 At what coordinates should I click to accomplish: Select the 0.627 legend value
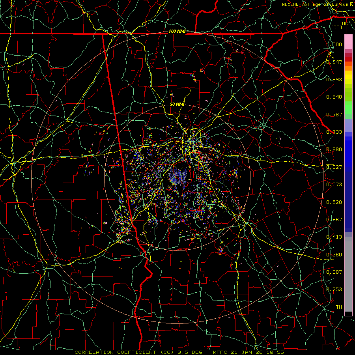[334, 167]
